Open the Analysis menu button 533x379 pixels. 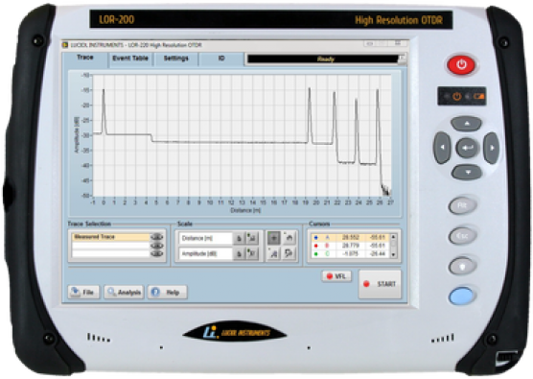tap(124, 293)
